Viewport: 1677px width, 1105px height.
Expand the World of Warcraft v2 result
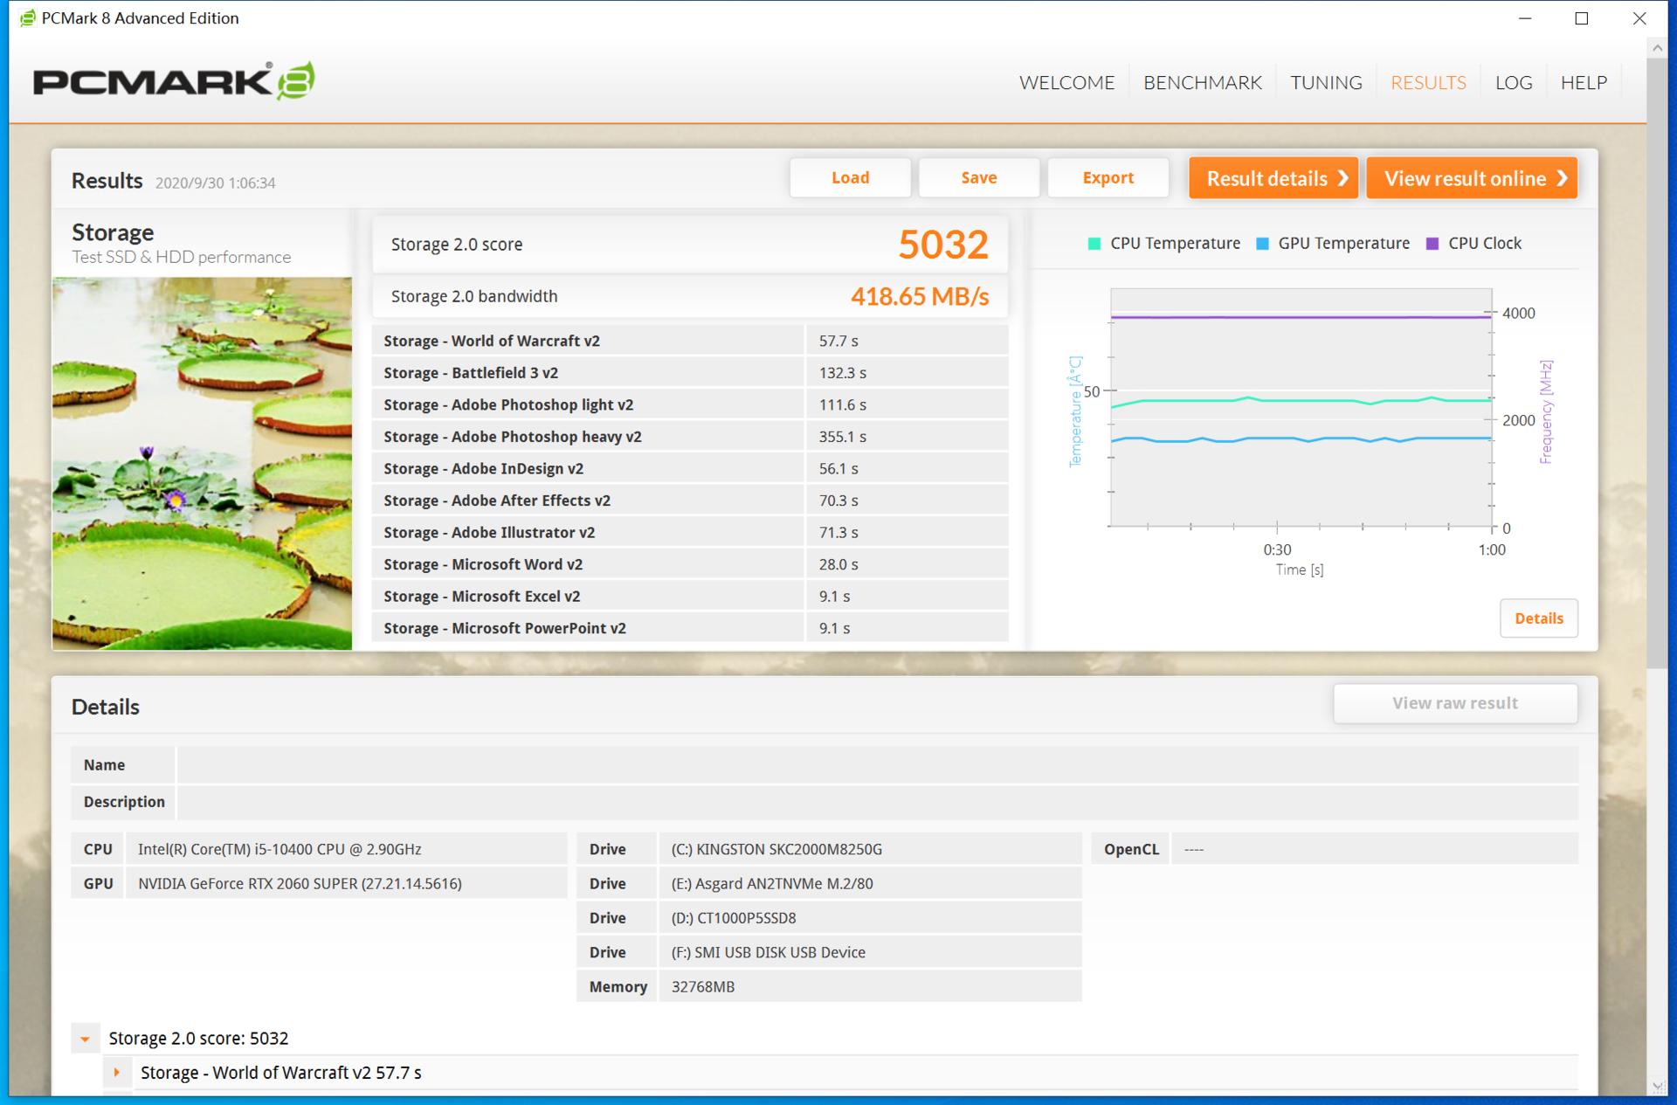point(116,1073)
